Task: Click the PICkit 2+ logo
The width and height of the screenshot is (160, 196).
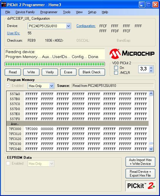Action: coord(141,186)
